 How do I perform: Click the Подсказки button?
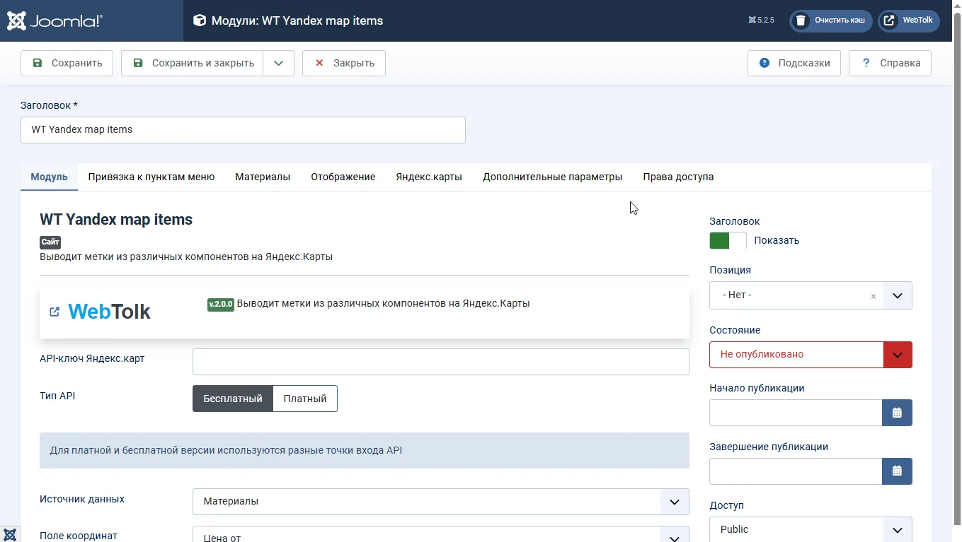pyautogui.click(x=794, y=63)
